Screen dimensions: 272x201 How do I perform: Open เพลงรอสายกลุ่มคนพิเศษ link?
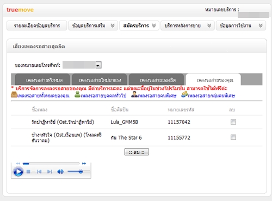point(212,96)
